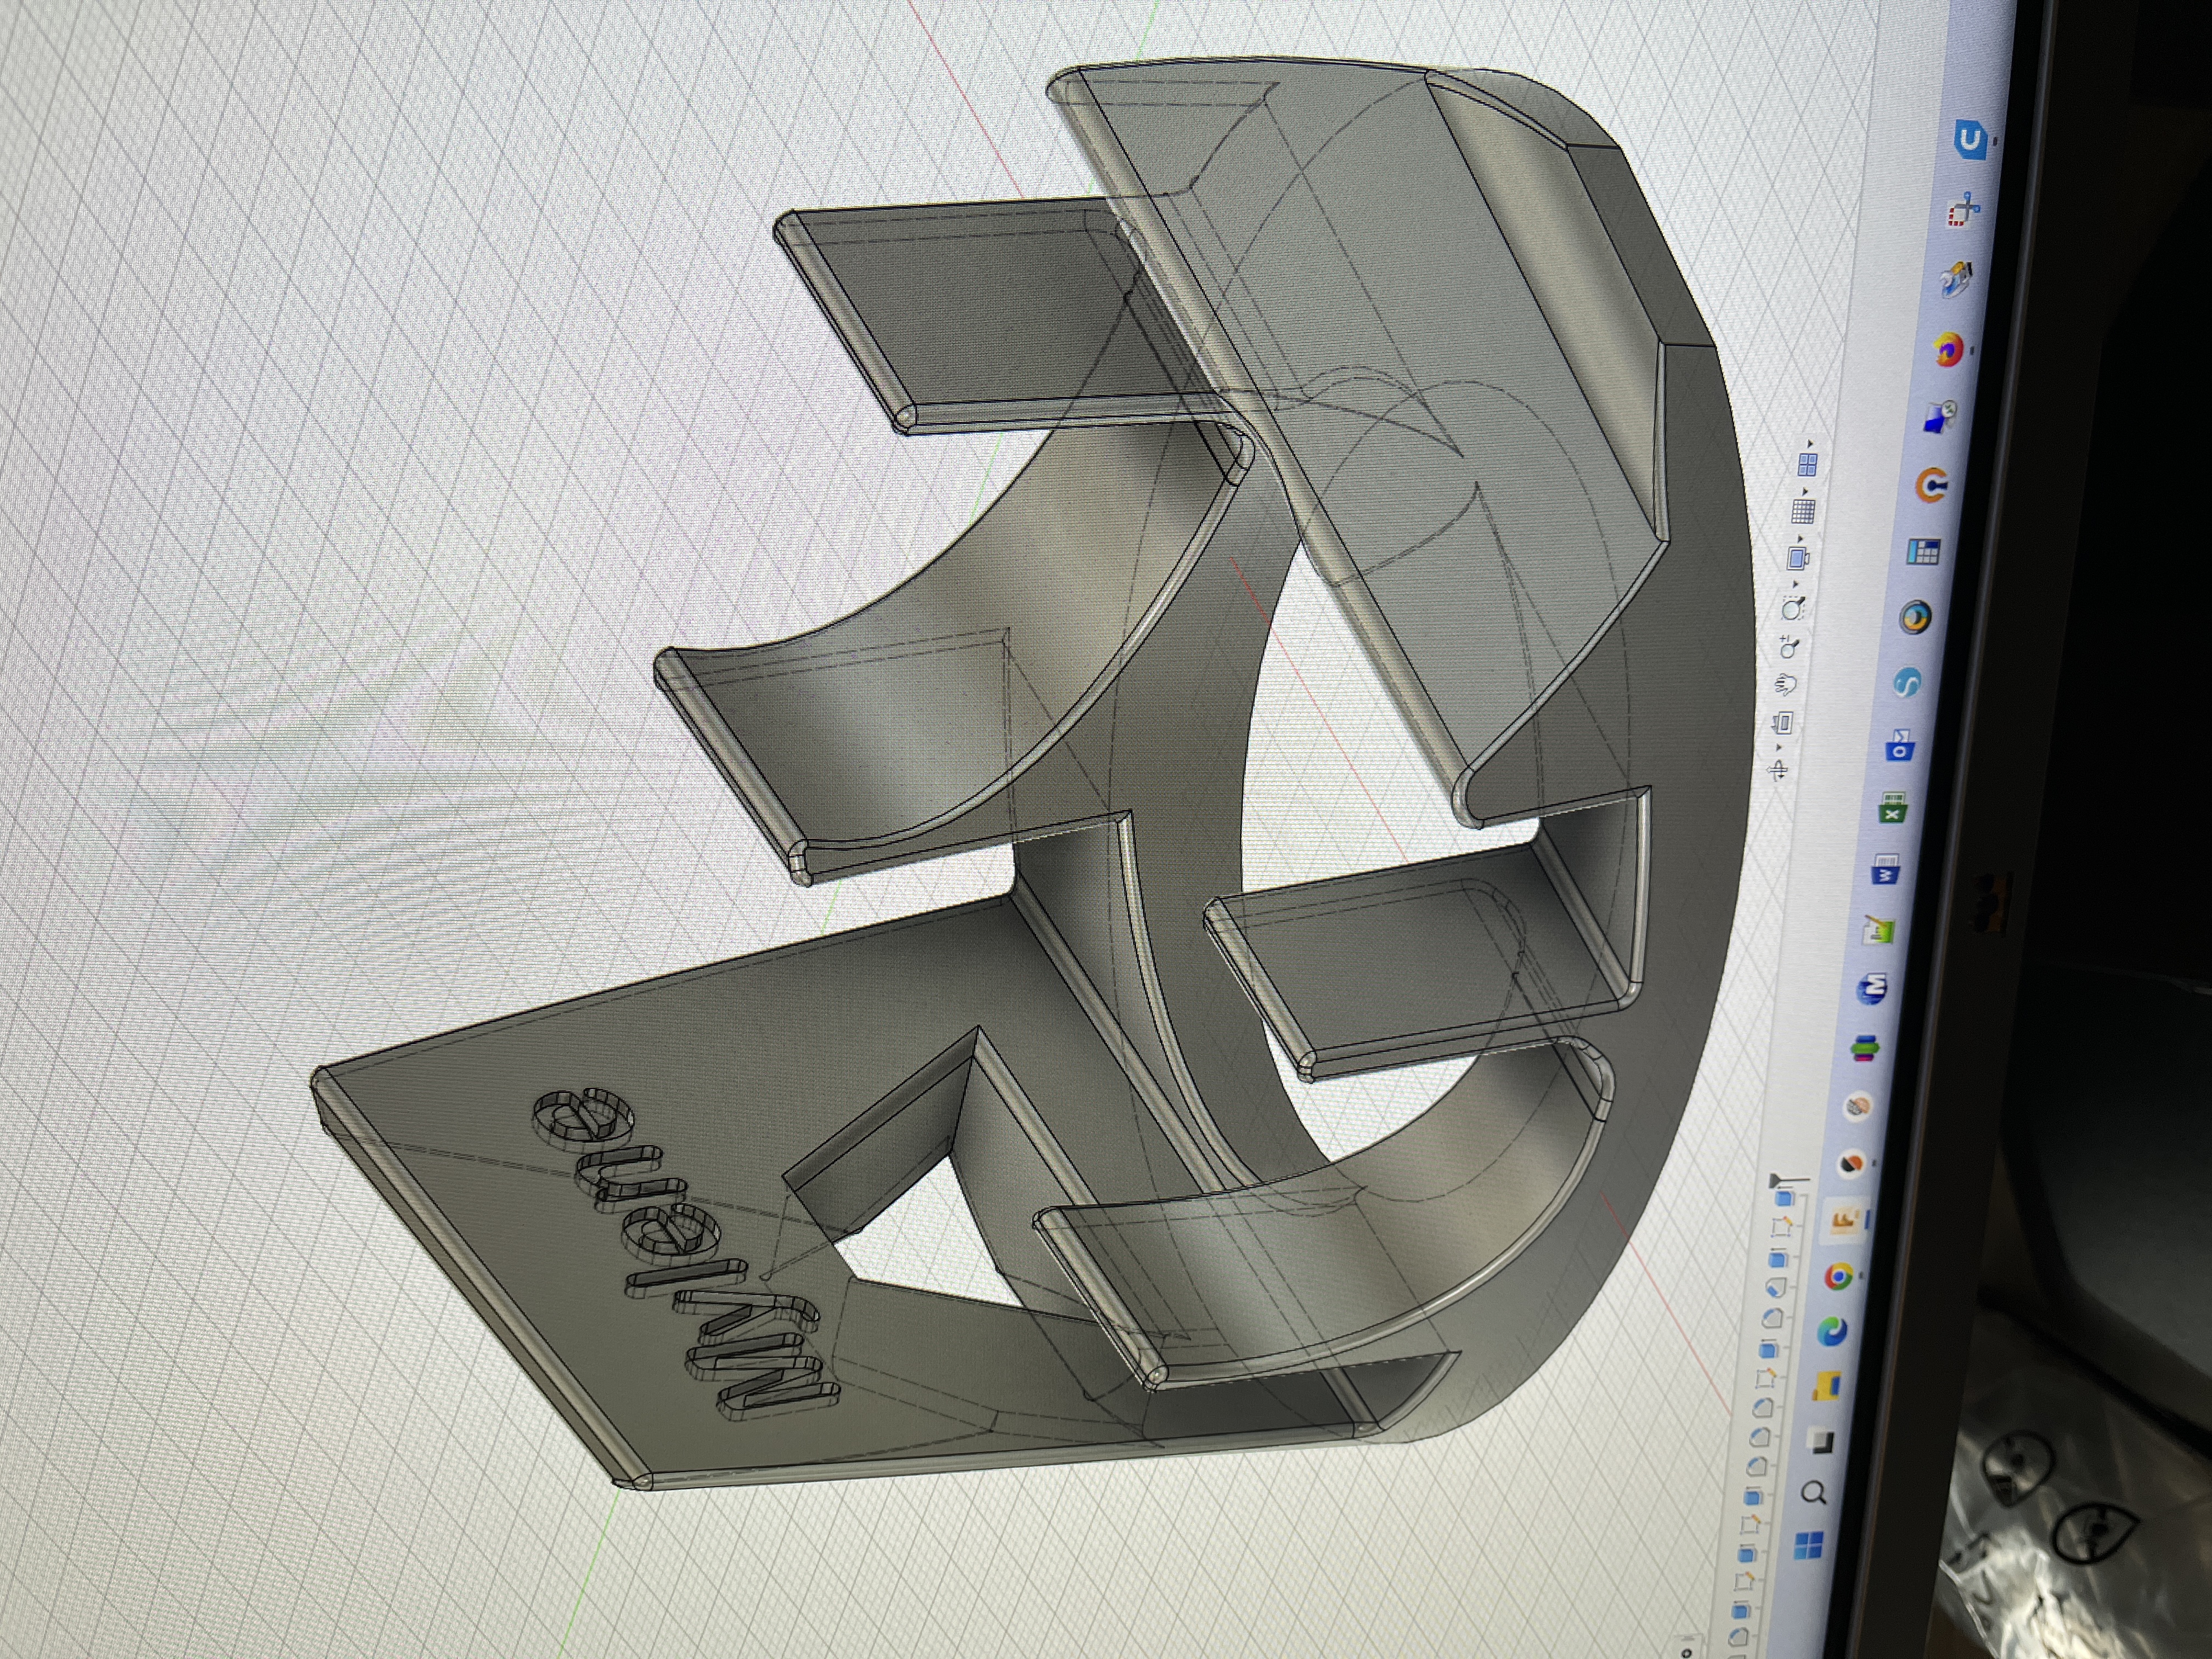
Task: Expand the Display Settings dropdown arrow
Action: coord(1800,539)
